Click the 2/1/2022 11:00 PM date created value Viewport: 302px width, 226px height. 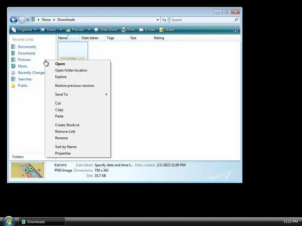[x=171, y=165]
